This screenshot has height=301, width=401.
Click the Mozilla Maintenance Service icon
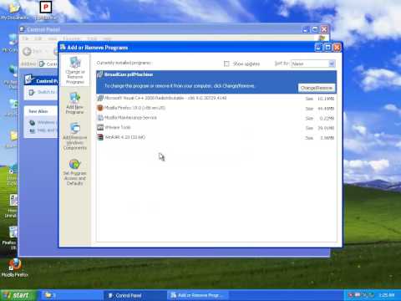tap(100, 118)
